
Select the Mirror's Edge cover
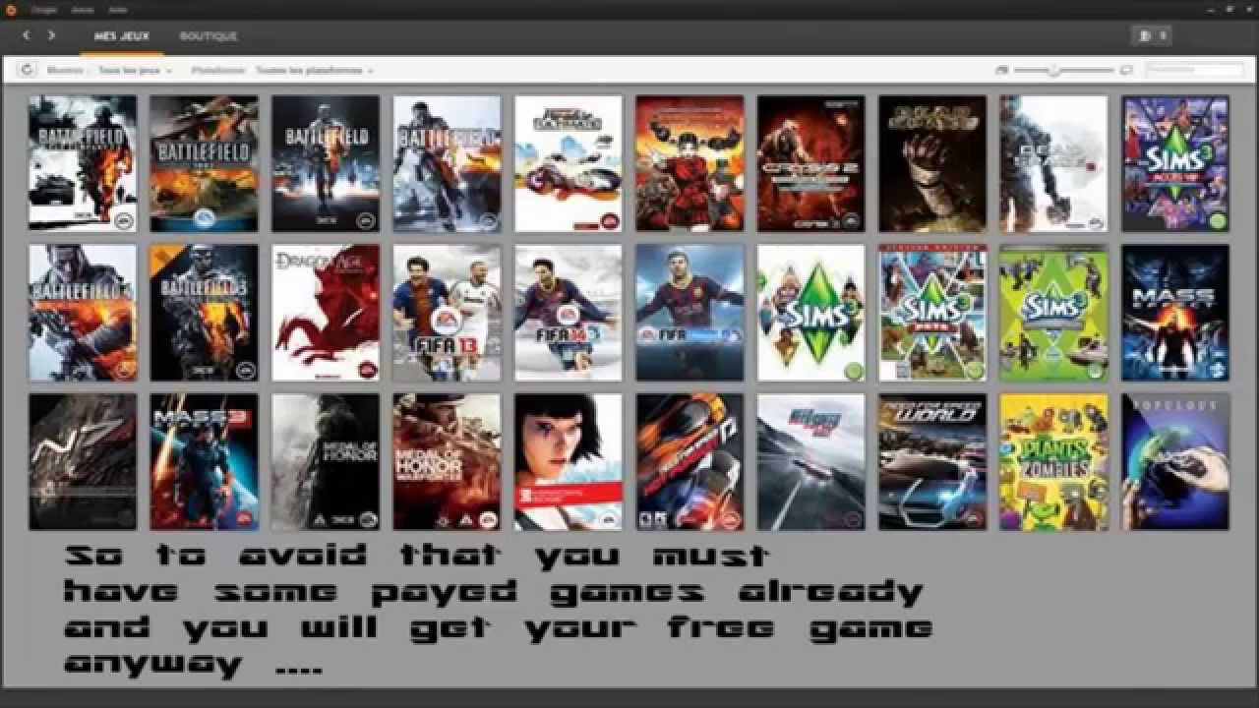[x=569, y=462]
